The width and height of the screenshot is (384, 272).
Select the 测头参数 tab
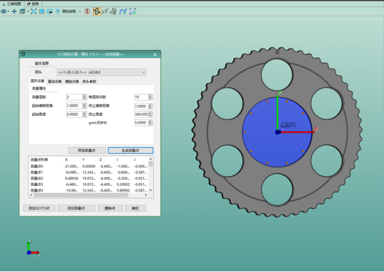89,81
